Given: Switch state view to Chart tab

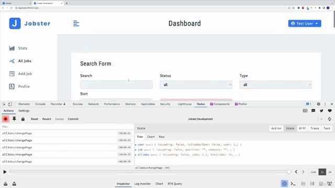Looking at the screenshot, I should (x=151, y=137).
